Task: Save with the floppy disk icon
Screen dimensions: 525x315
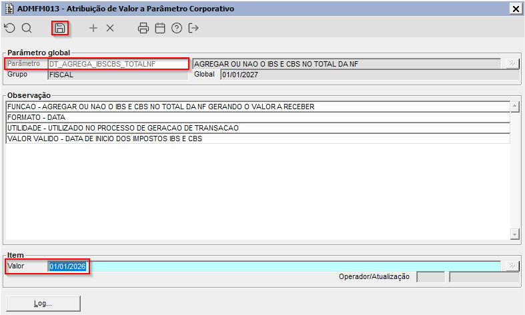Action: 60,28
